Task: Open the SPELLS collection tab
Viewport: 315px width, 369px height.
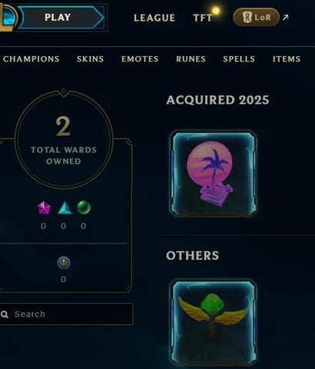Action: tap(239, 59)
